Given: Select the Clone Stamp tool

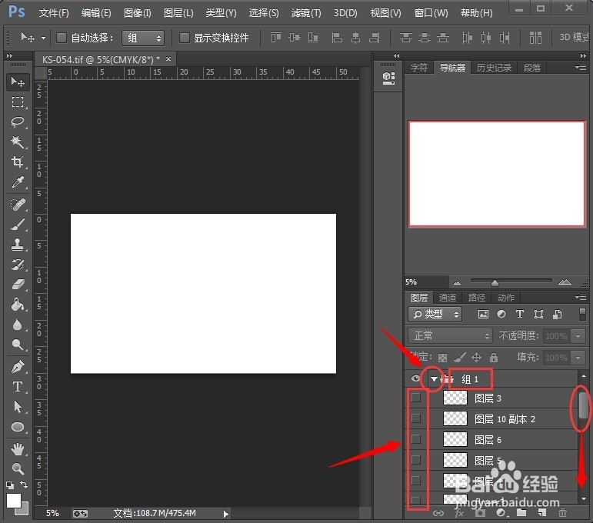Looking at the screenshot, I should click(x=18, y=245).
